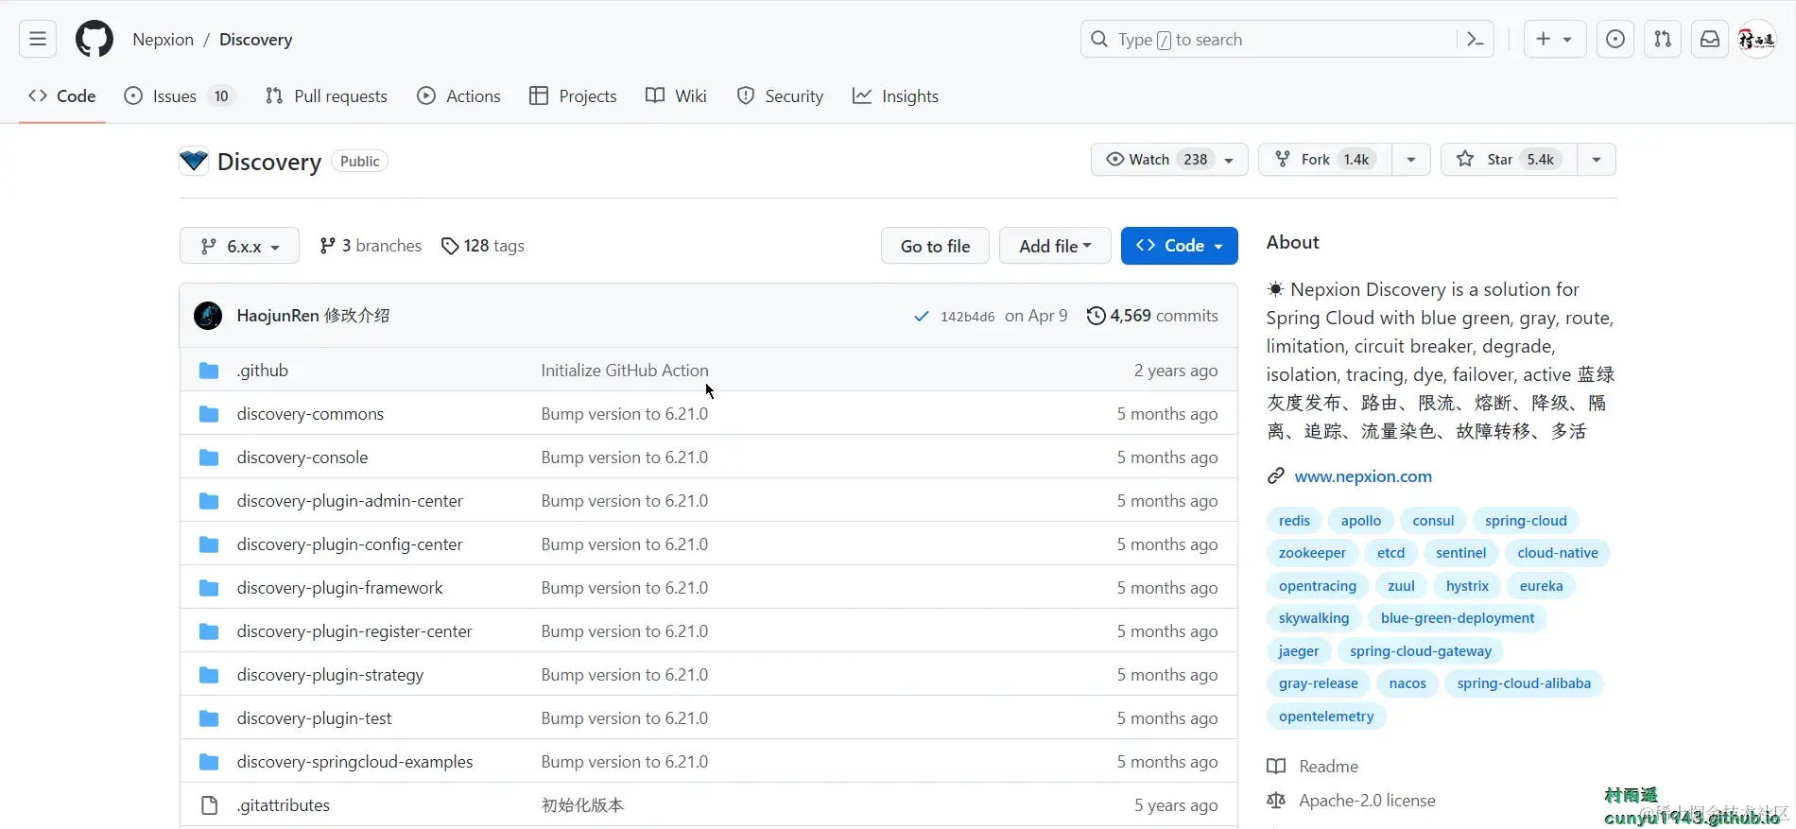This screenshot has width=1796, height=829.
Task: Click Go to file button
Action: pyautogui.click(x=935, y=246)
